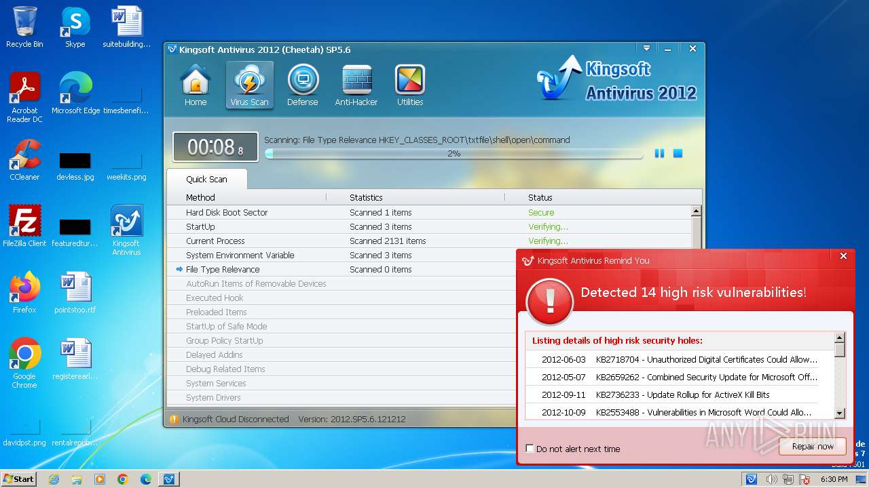The width and height of the screenshot is (869, 488).
Task: Select the Delayed Addins row
Action: pos(342,354)
